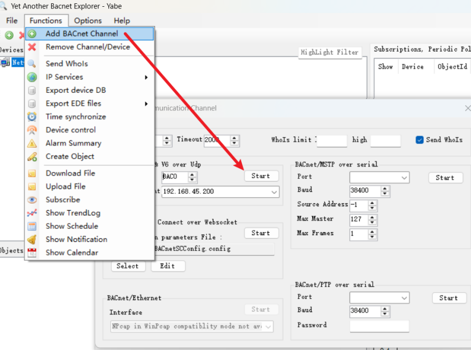The height and width of the screenshot is (350, 471).
Task: Click the icon beside Download File
Action: coord(32,173)
